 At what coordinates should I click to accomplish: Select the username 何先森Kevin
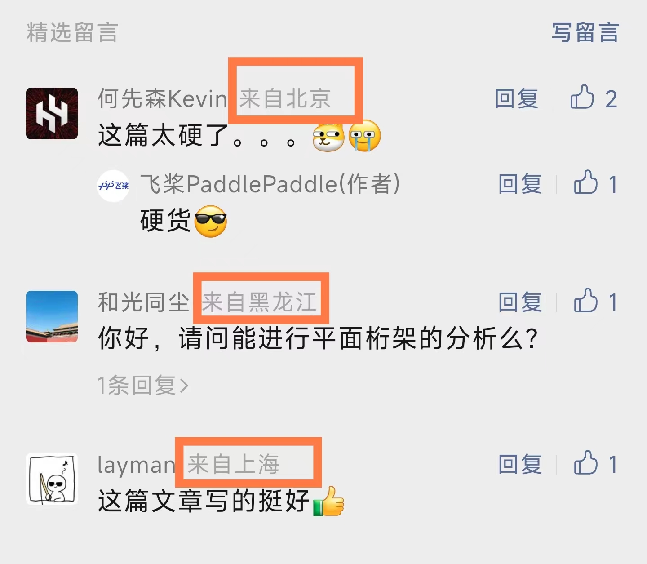click(x=163, y=98)
